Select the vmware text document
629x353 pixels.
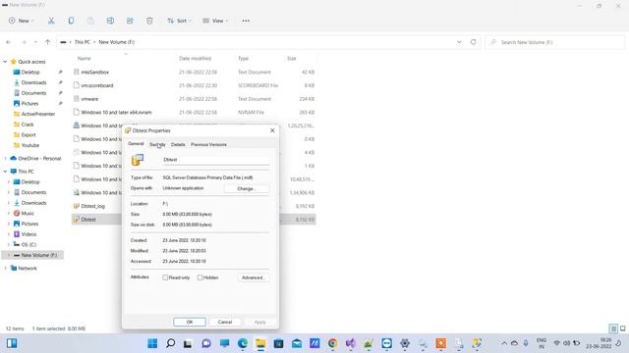click(89, 99)
